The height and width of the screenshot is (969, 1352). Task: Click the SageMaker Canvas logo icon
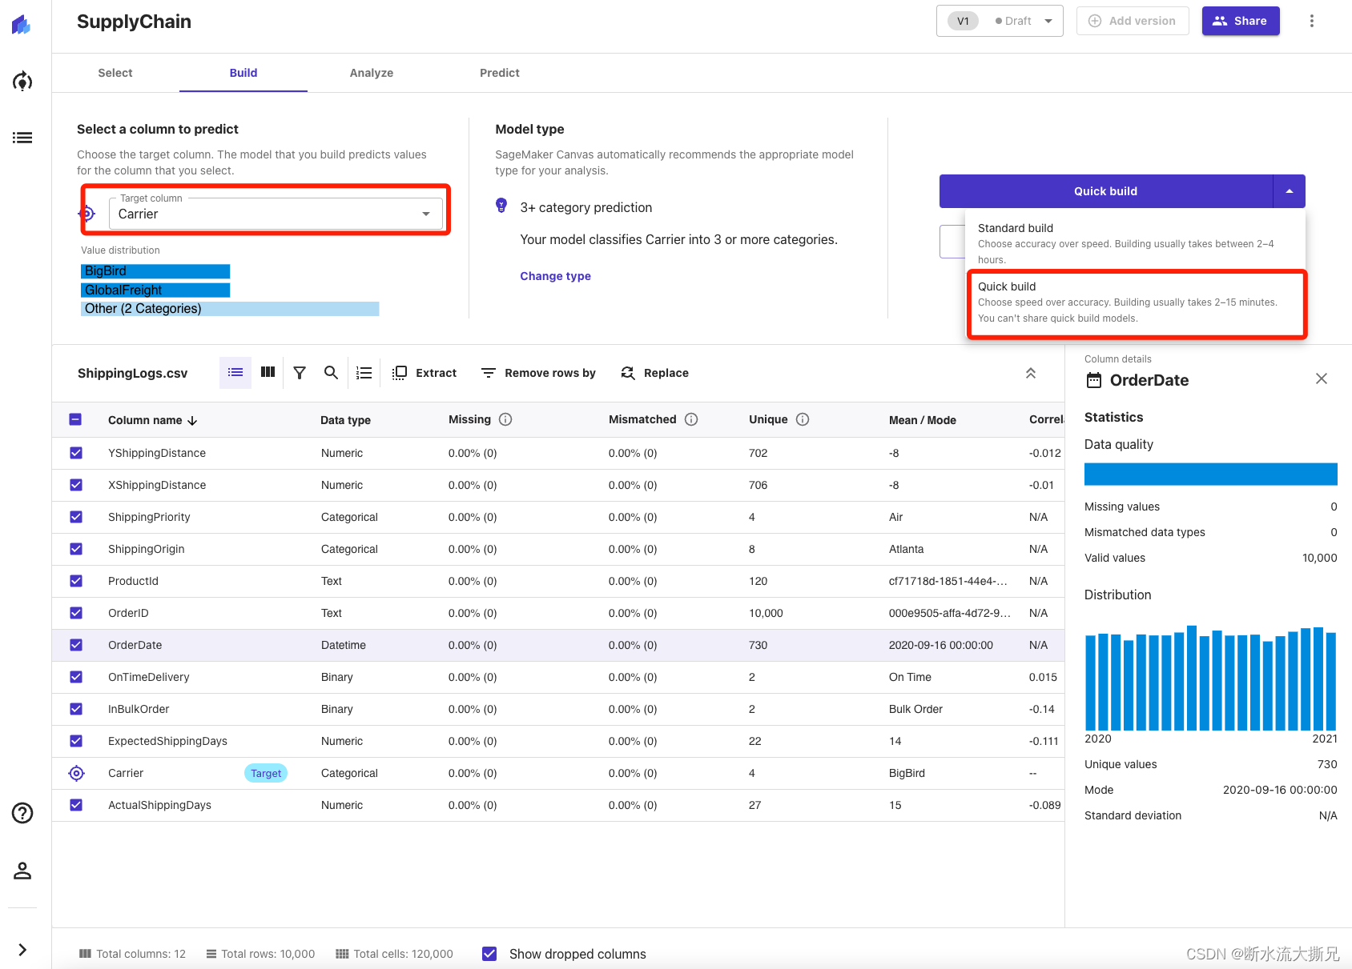(22, 25)
